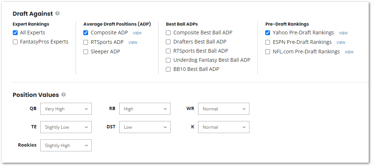Viewport: 372px width, 166px height.
Task: Open the DST position value dropdown
Action: click(145, 127)
